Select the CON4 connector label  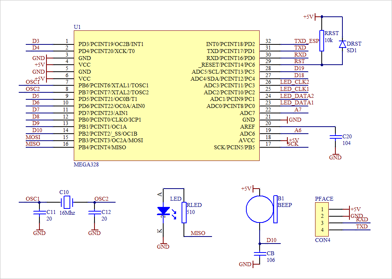[323, 240]
